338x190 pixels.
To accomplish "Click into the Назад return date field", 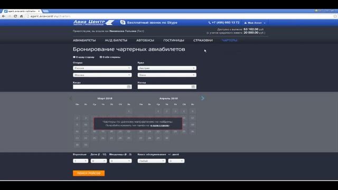I will coord(167,87).
